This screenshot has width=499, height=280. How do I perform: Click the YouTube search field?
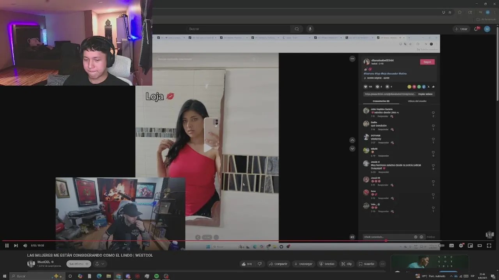click(x=239, y=29)
